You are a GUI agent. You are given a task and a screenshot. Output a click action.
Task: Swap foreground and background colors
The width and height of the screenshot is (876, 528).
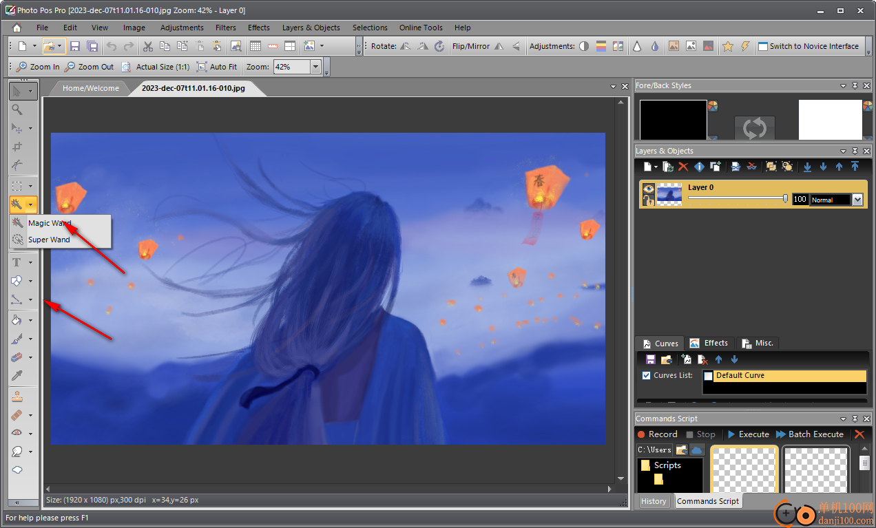point(755,128)
